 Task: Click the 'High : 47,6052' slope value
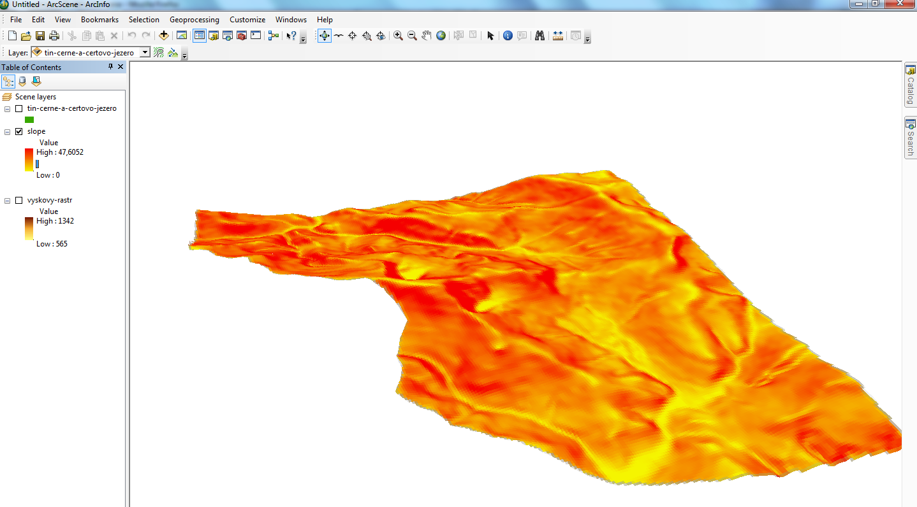pos(60,152)
